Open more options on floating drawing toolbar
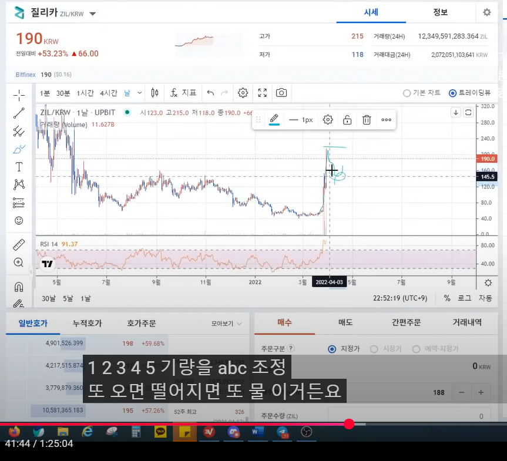This screenshot has height=461, width=507. (x=387, y=120)
